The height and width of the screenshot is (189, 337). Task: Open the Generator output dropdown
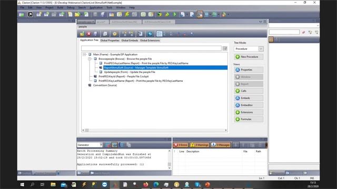[101, 145]
